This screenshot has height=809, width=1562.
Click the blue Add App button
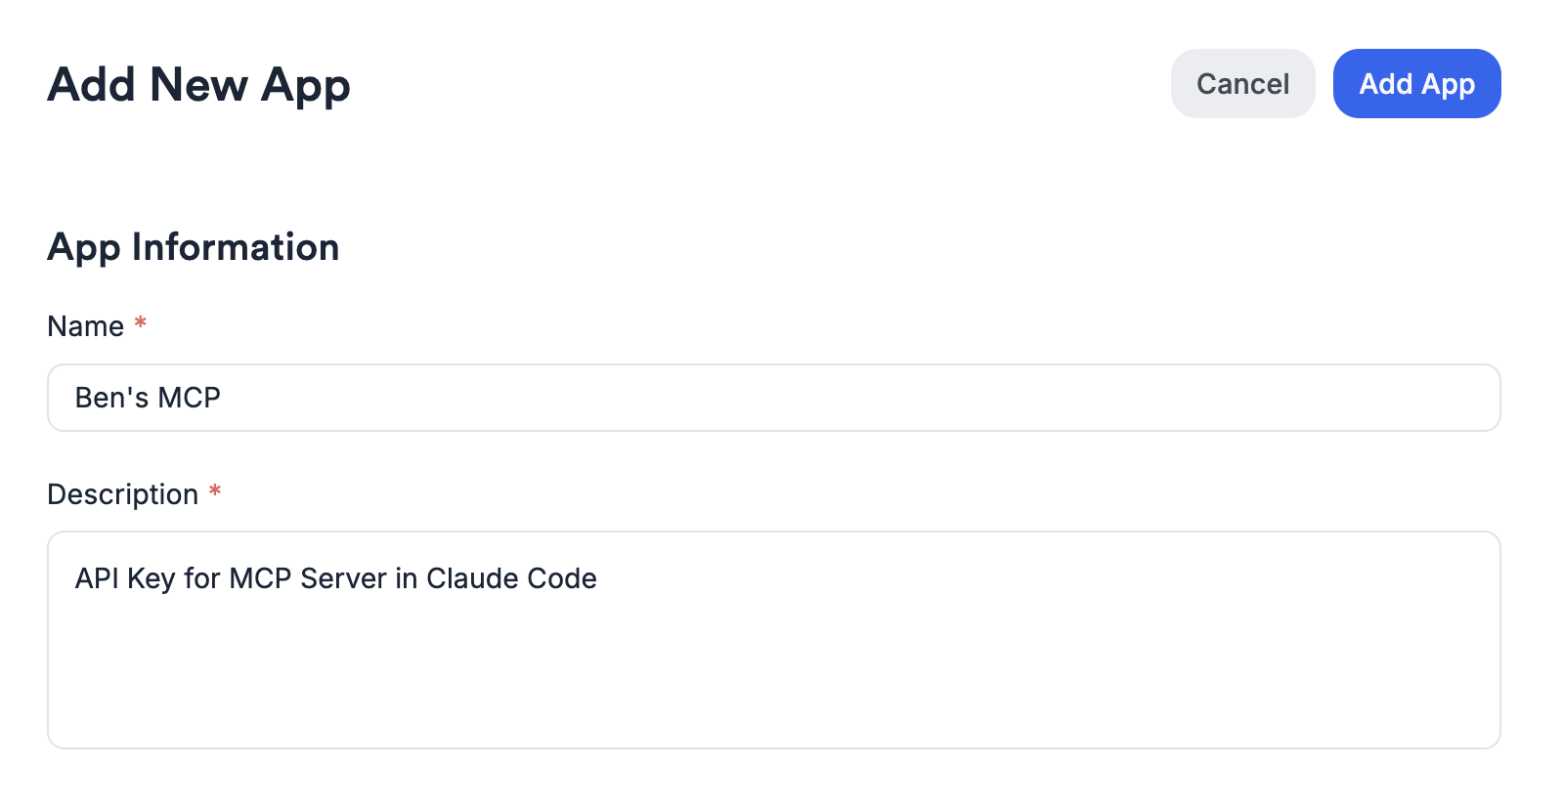(1416, 84)
